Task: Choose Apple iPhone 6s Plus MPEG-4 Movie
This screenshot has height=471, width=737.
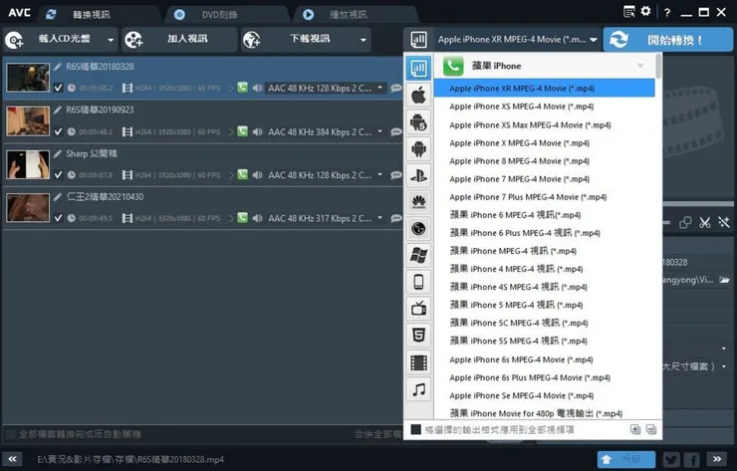Action: [530, 377]
